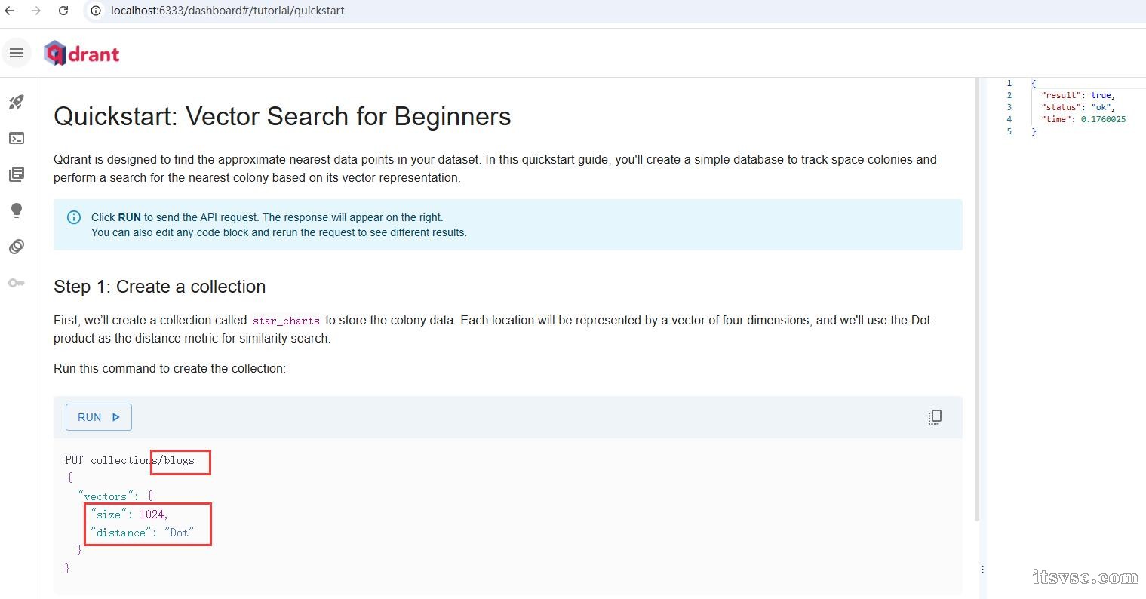Click the "distance": "Dot" code line

click(142, 533)
